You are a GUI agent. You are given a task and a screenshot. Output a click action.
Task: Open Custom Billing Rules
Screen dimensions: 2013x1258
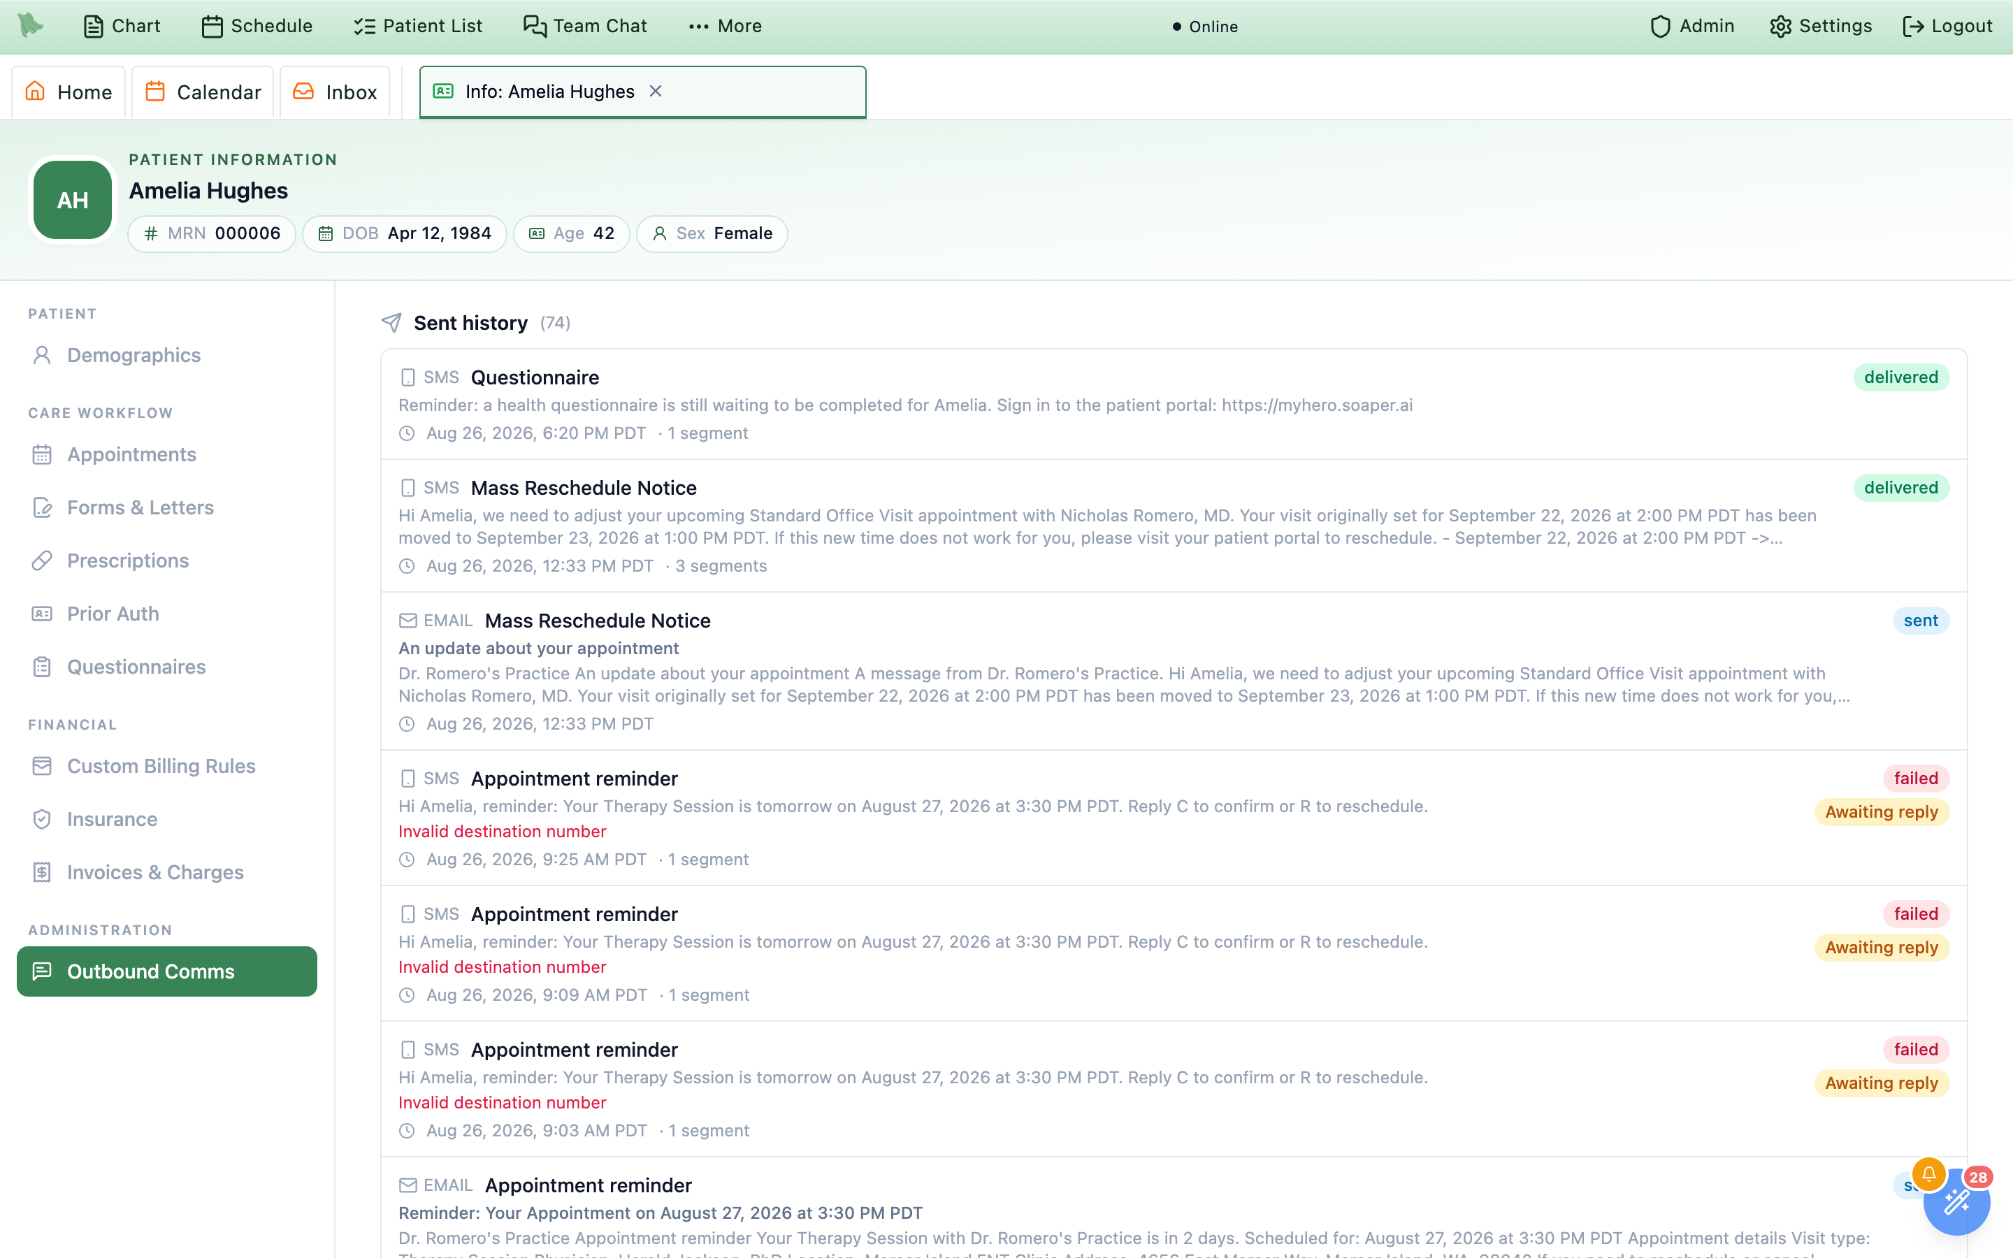coord(166,766)
